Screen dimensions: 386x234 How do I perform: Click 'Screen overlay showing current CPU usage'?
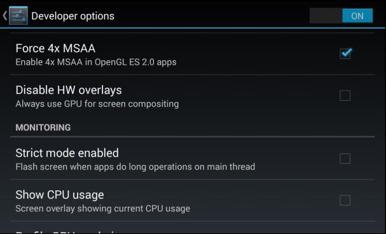tap(103, 209)
